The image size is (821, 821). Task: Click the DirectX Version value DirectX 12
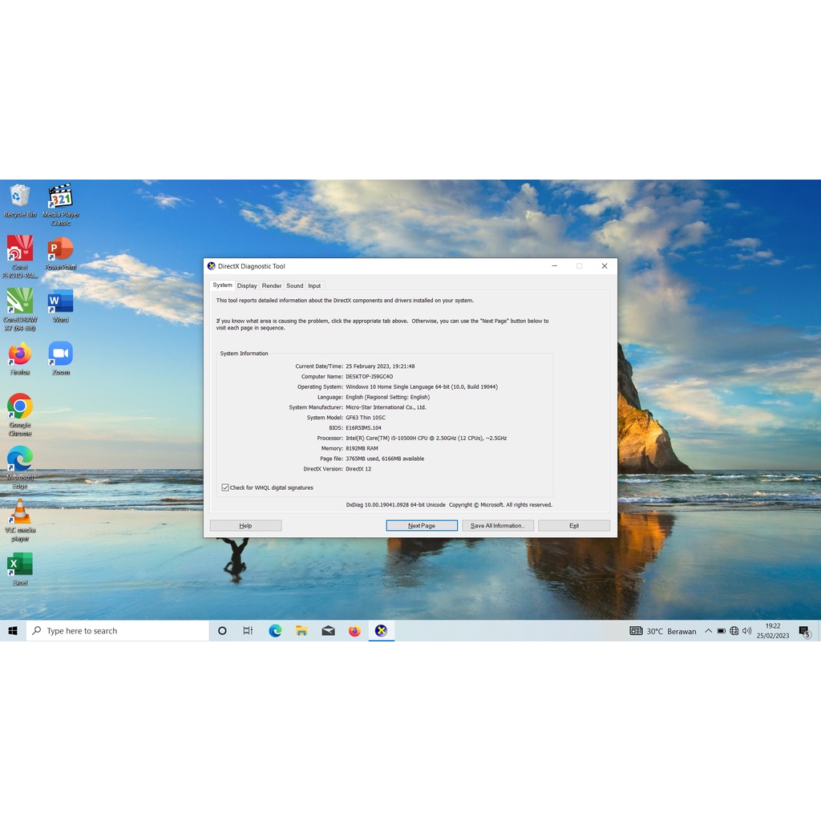click(358, 469)
